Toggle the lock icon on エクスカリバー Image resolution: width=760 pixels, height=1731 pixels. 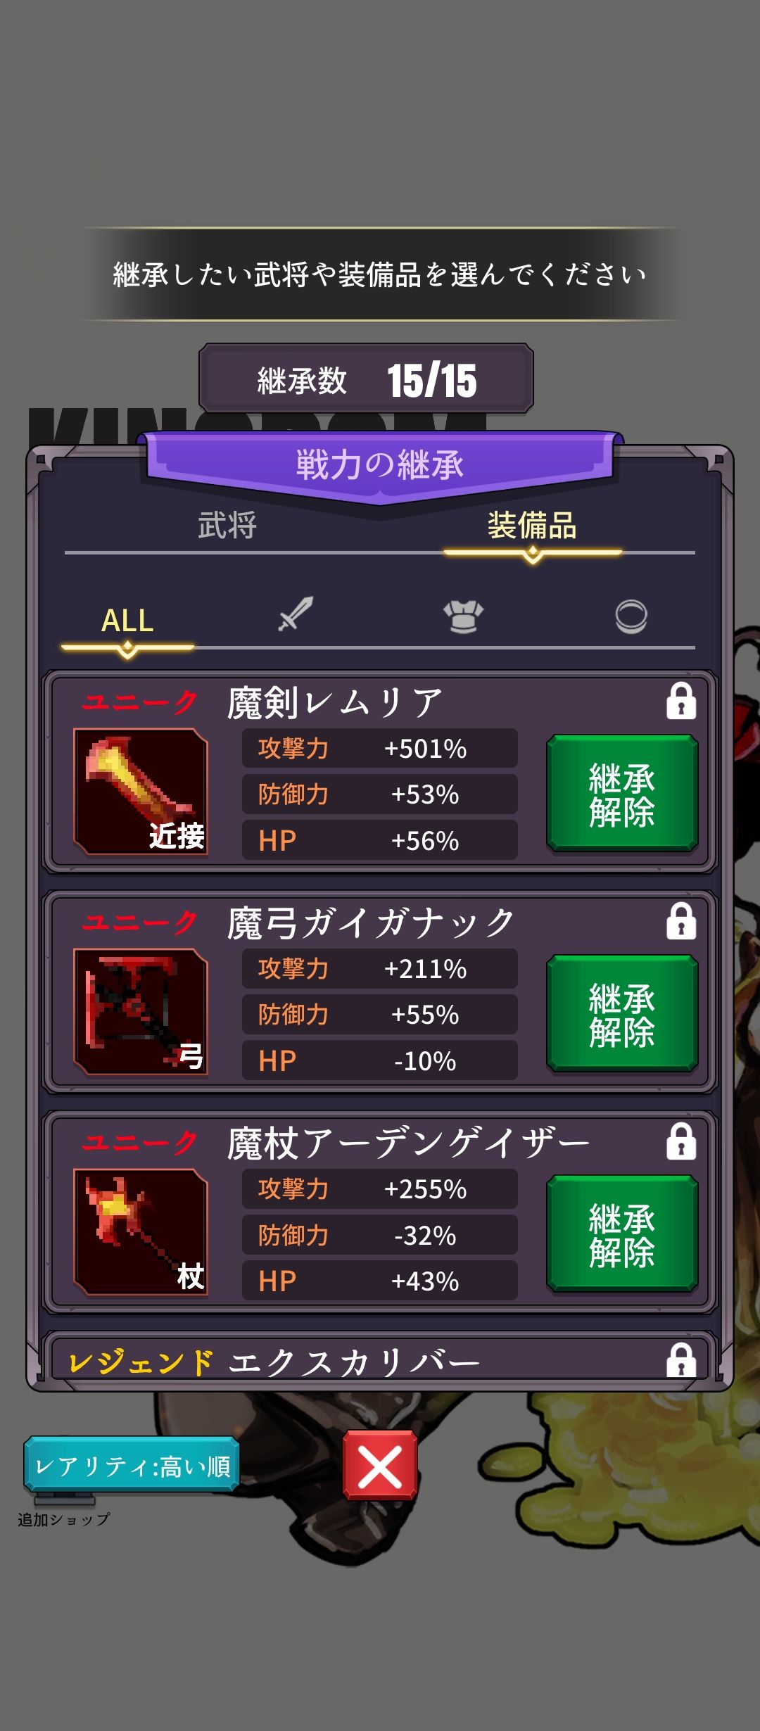(681, 1359)
